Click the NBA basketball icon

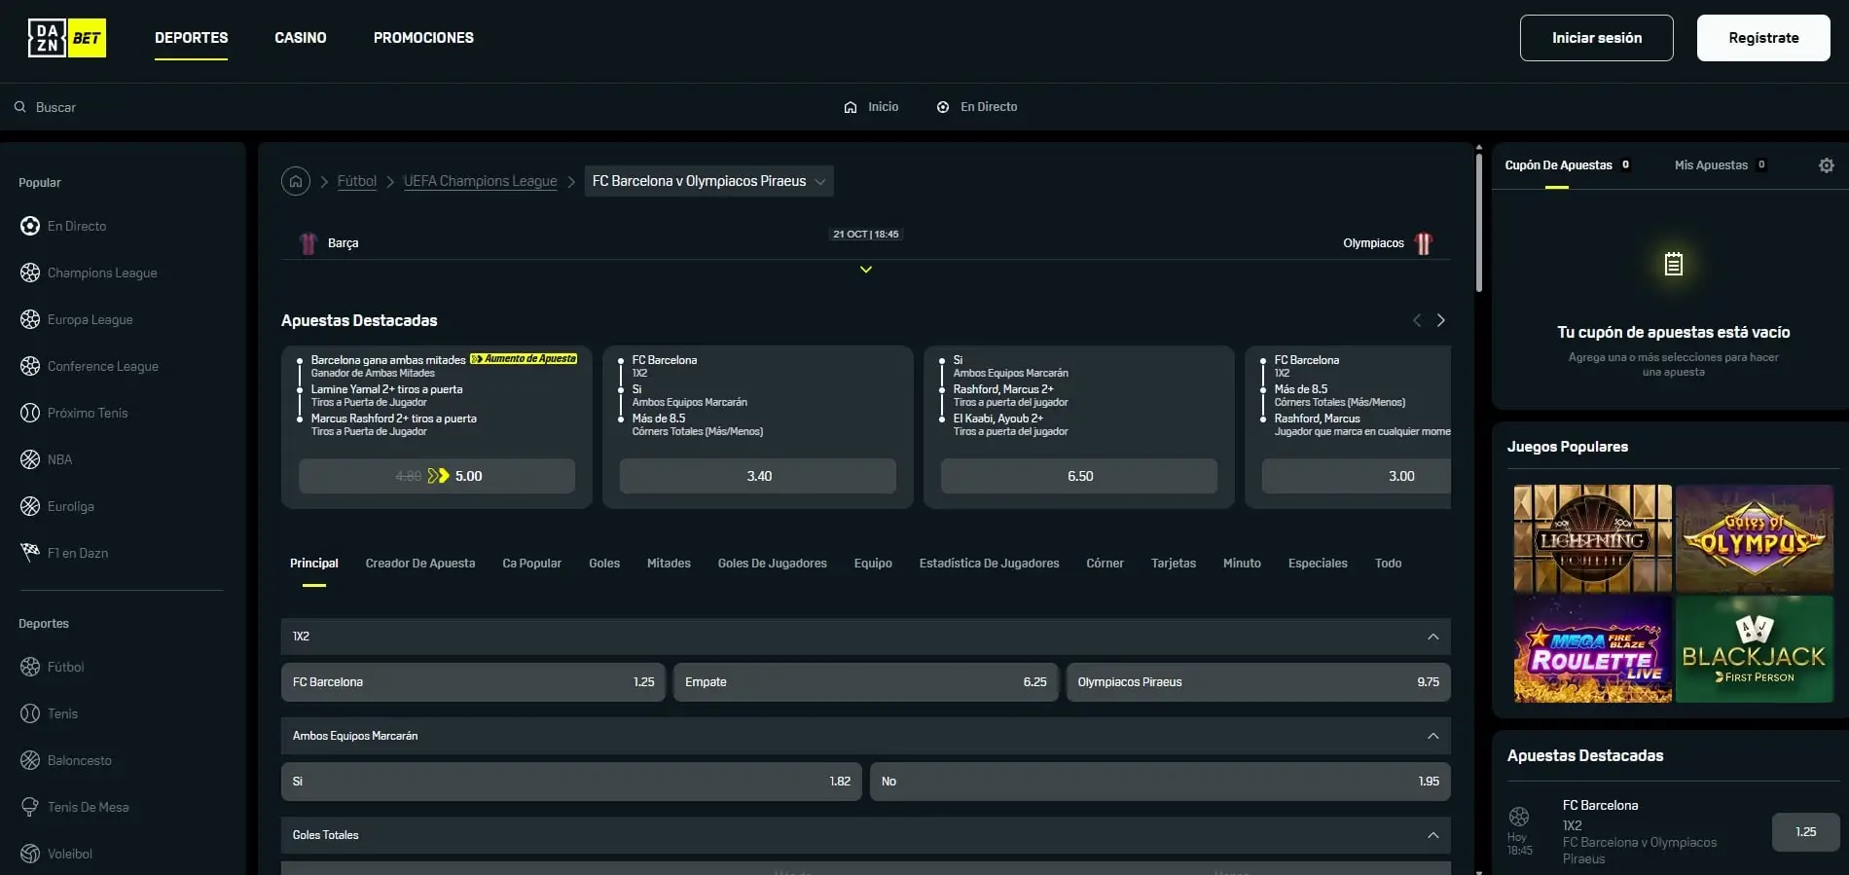[x=30, y=459]
